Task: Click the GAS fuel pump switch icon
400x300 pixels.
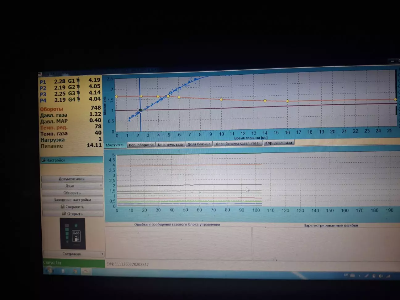Action: pos(76,235)
